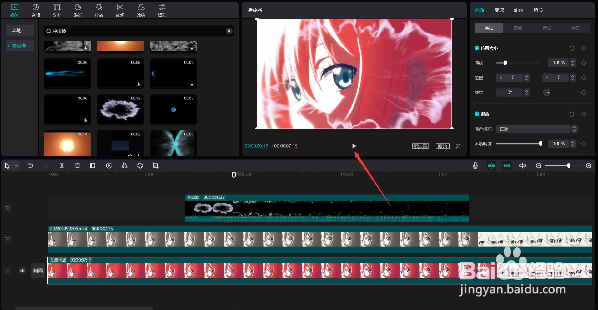Mirror the selected clip
Viewport: 598px width, 310px height.
click(x=124, y=165)
